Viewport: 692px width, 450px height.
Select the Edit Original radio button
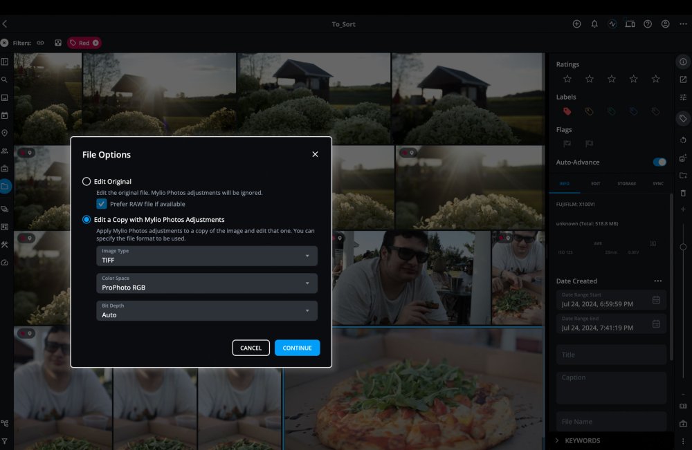pos(86,182)
